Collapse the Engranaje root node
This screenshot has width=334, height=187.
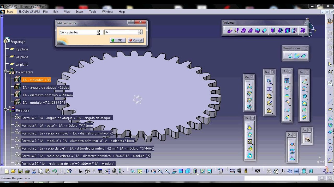point(6,41)
